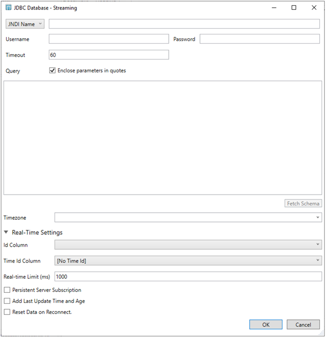Dismiss the dialog using Cancel
Screen dimensions: 326x339
[303, 324]
